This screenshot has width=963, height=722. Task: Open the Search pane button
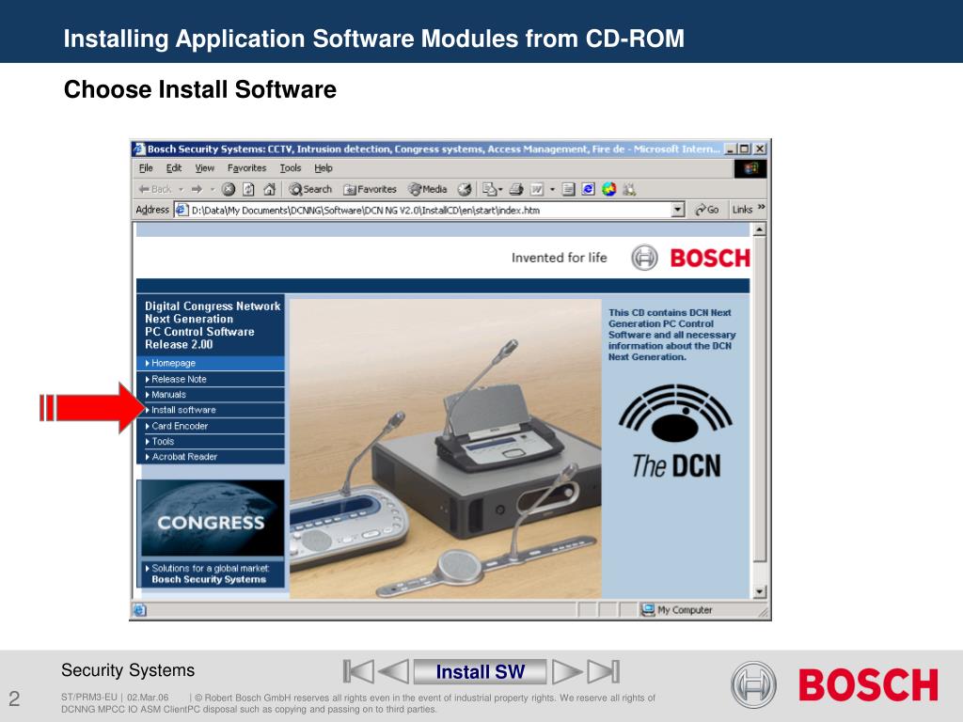tap(310, 189)
